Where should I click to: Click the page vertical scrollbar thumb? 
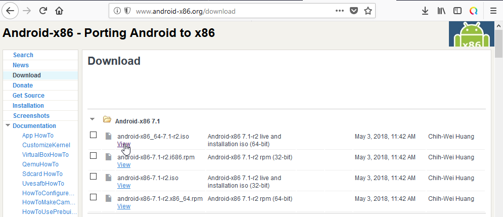coord(498,50)
